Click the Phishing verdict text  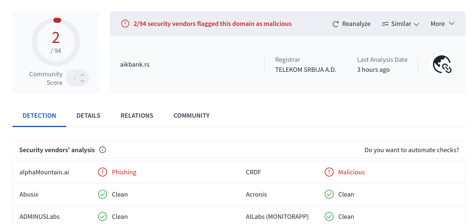[x=124, y=172]
